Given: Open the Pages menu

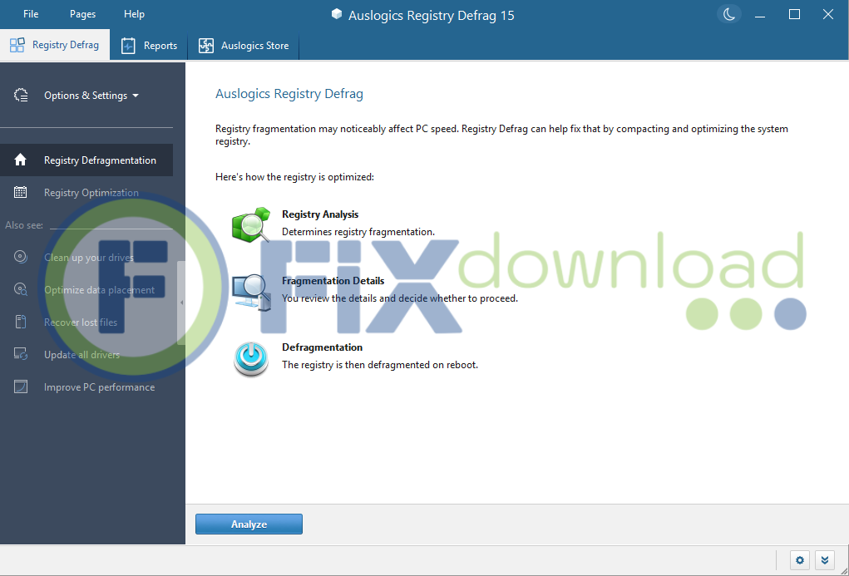Looking at the screenshot, I should tap(82, 14).
